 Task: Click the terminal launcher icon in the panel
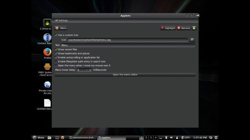pyautogui.click(x=57, y=138)
